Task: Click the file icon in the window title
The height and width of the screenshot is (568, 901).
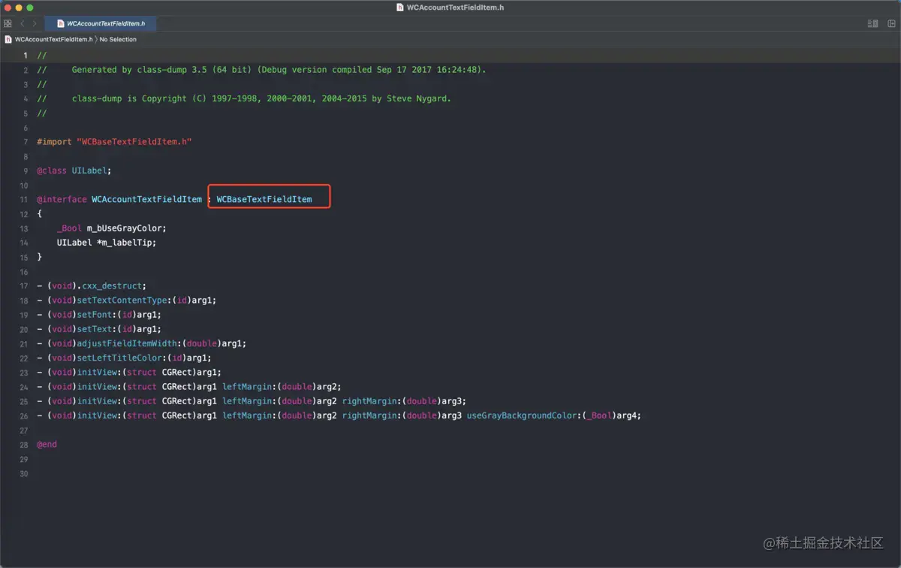Action: [x=400, y=8]
